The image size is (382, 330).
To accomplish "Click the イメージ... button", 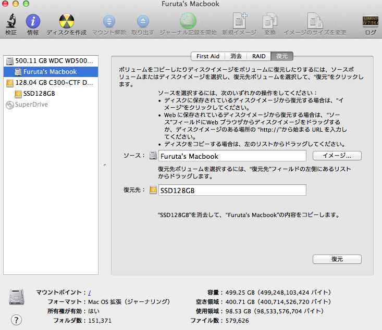I will click(337, 156).
